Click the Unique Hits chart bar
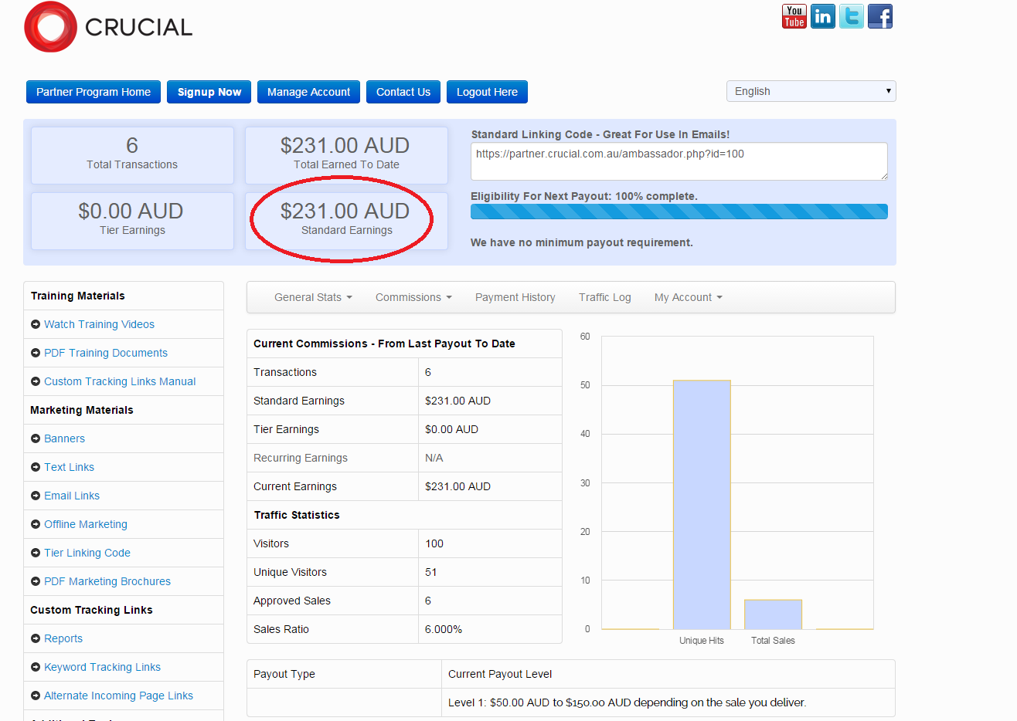The height and width of the screenshot is (721, 1017). pos(701,505)
